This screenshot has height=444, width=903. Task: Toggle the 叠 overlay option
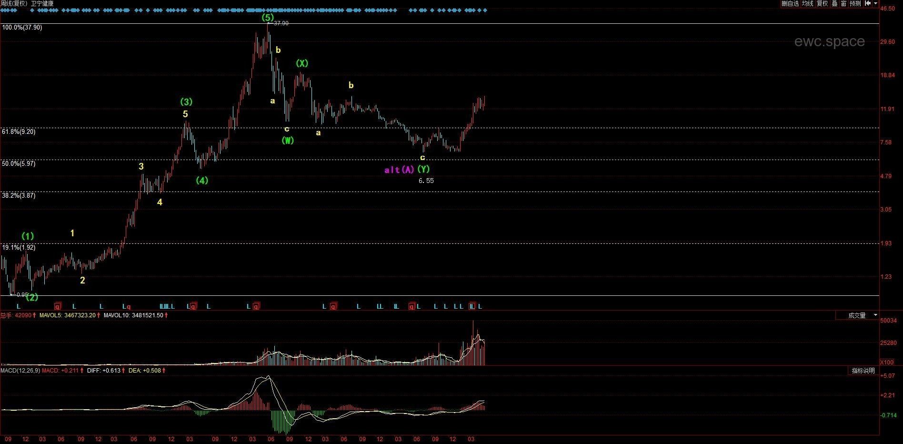tap(834, 3)
